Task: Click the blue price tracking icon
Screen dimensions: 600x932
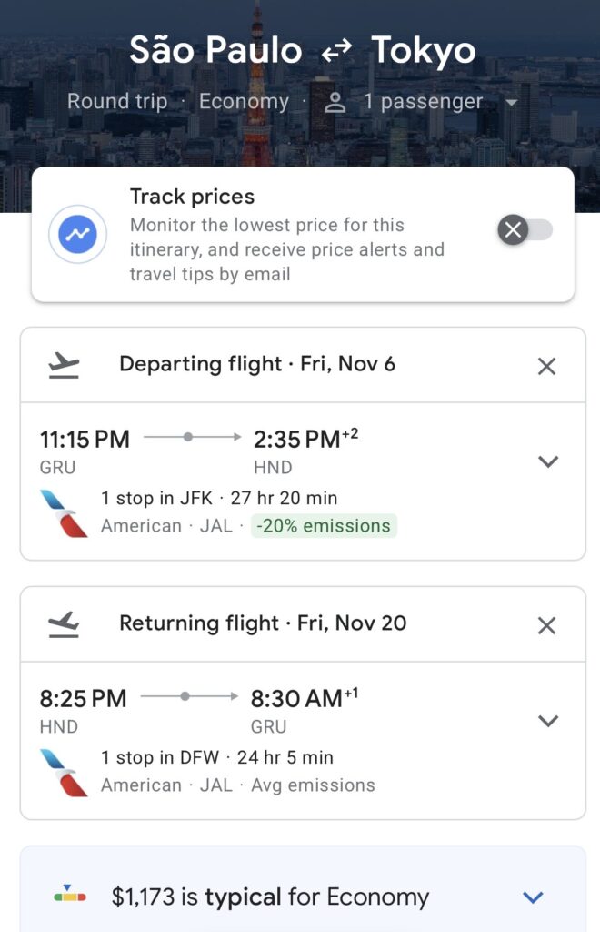Action: [x=78, y=234]
